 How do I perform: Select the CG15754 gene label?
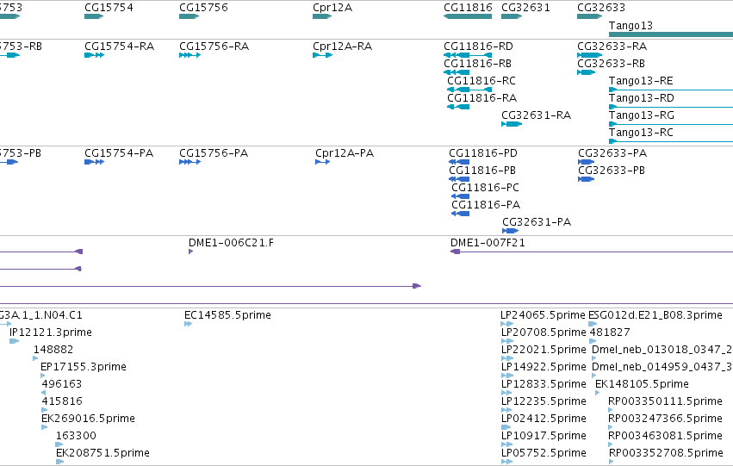tap(109, 8)
